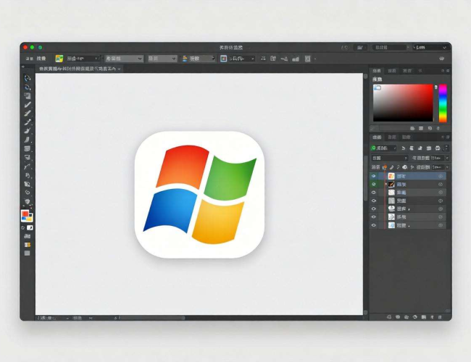Switch to the fourth tab of the color panel
Viewport: 471px width, 362px height.
[x=420, y=71]
